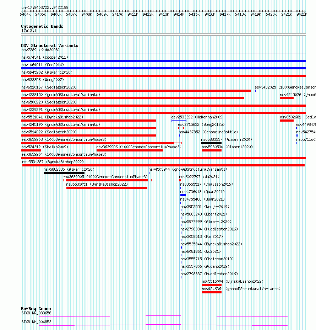This screenshot has height=330, width=316.
Task: Select the STX8|NM_004853 gene label
Action: click(36, 322)
